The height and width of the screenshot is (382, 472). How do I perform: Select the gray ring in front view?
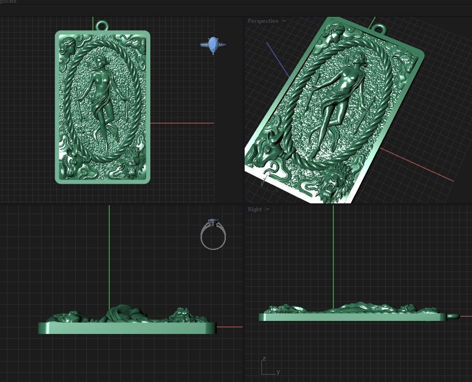(x=213, y=234)
